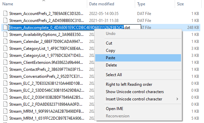This screenshot has height=123, width=204.
Task: Click file icon of Stream_ContactPrefs_2_3B639F77A03F15
Action: pyautogui.click(x=5, y=69)
